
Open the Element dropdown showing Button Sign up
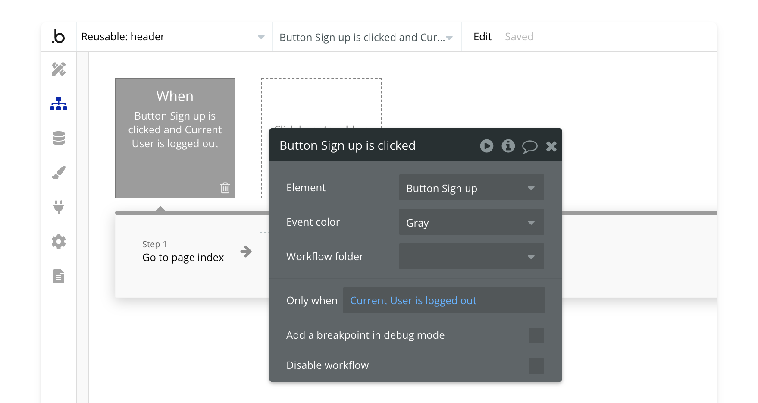(x=471, y=188)
